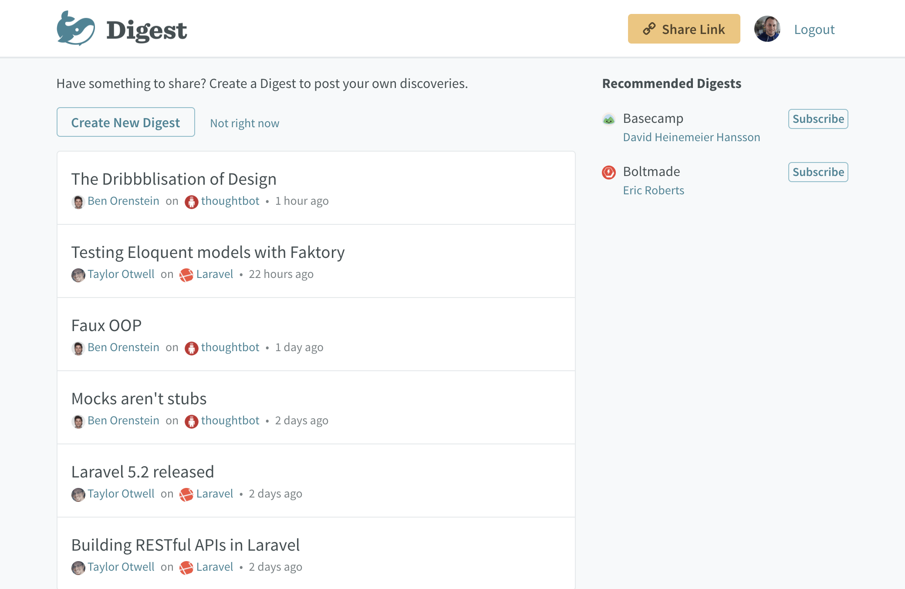Open Testing Eloquent models with Faktory post
The width and height of the screenshot is (905, 589).
[x=208, y=251]
